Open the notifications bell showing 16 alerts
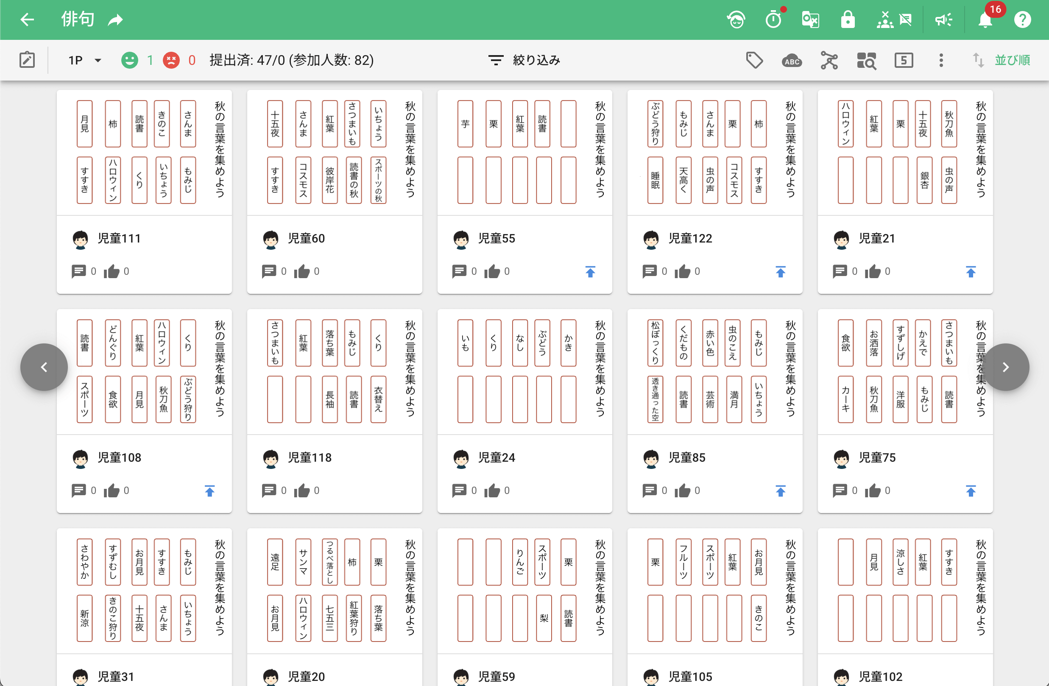The width and height of the screenshot is (1049, 686). [x=985, y=20]
